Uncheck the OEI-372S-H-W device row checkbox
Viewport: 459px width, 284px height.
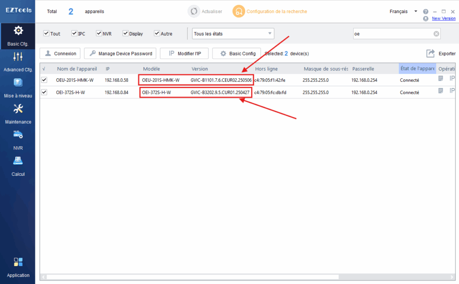tap(44, 92)
